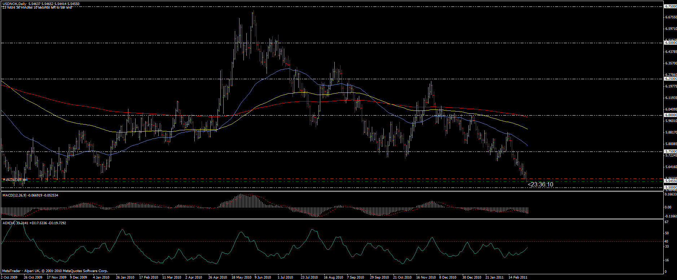The width and height of the screenshot is (677, 280).
Task: Select the bar-end countdown text under the title
Action: (37, 8)
